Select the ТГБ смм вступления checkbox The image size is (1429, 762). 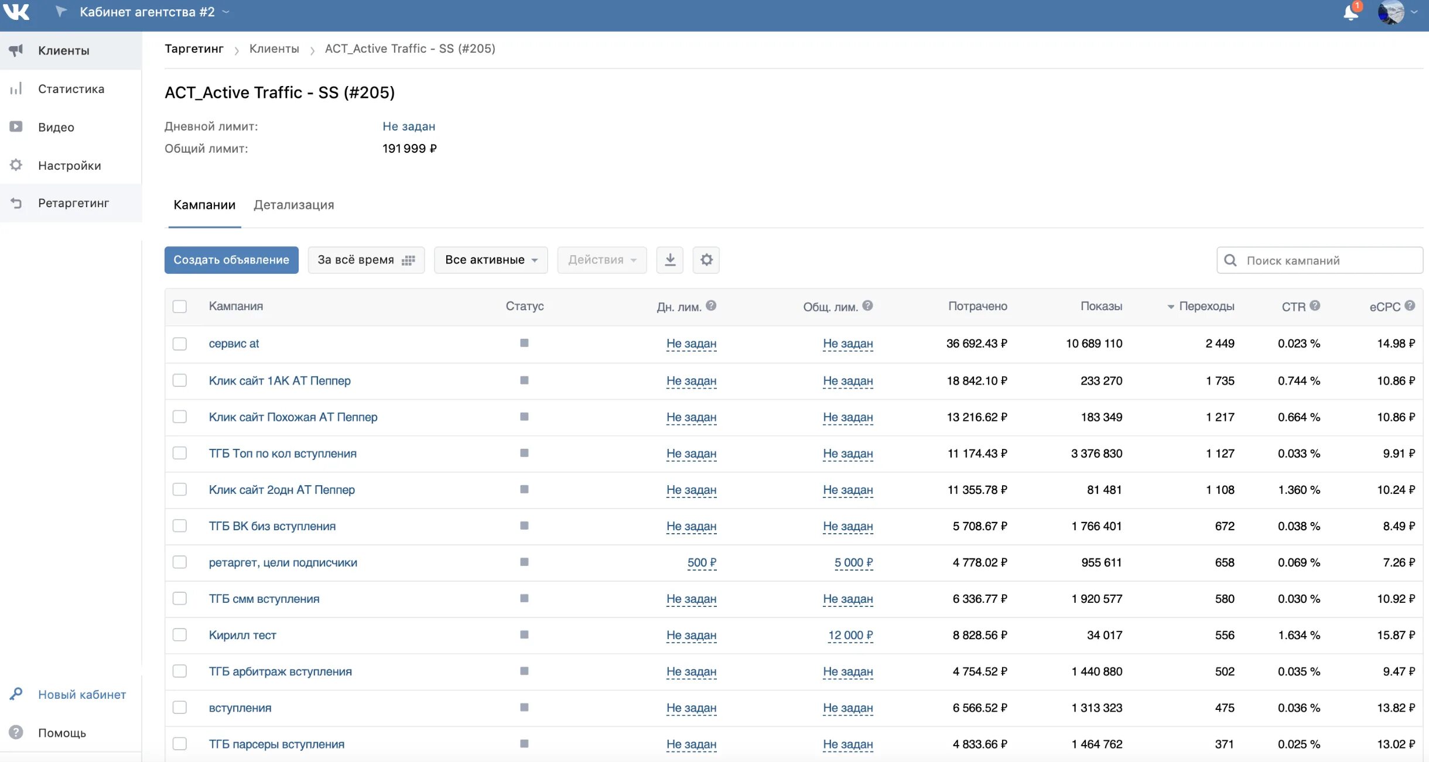click(x=180, y=599)
